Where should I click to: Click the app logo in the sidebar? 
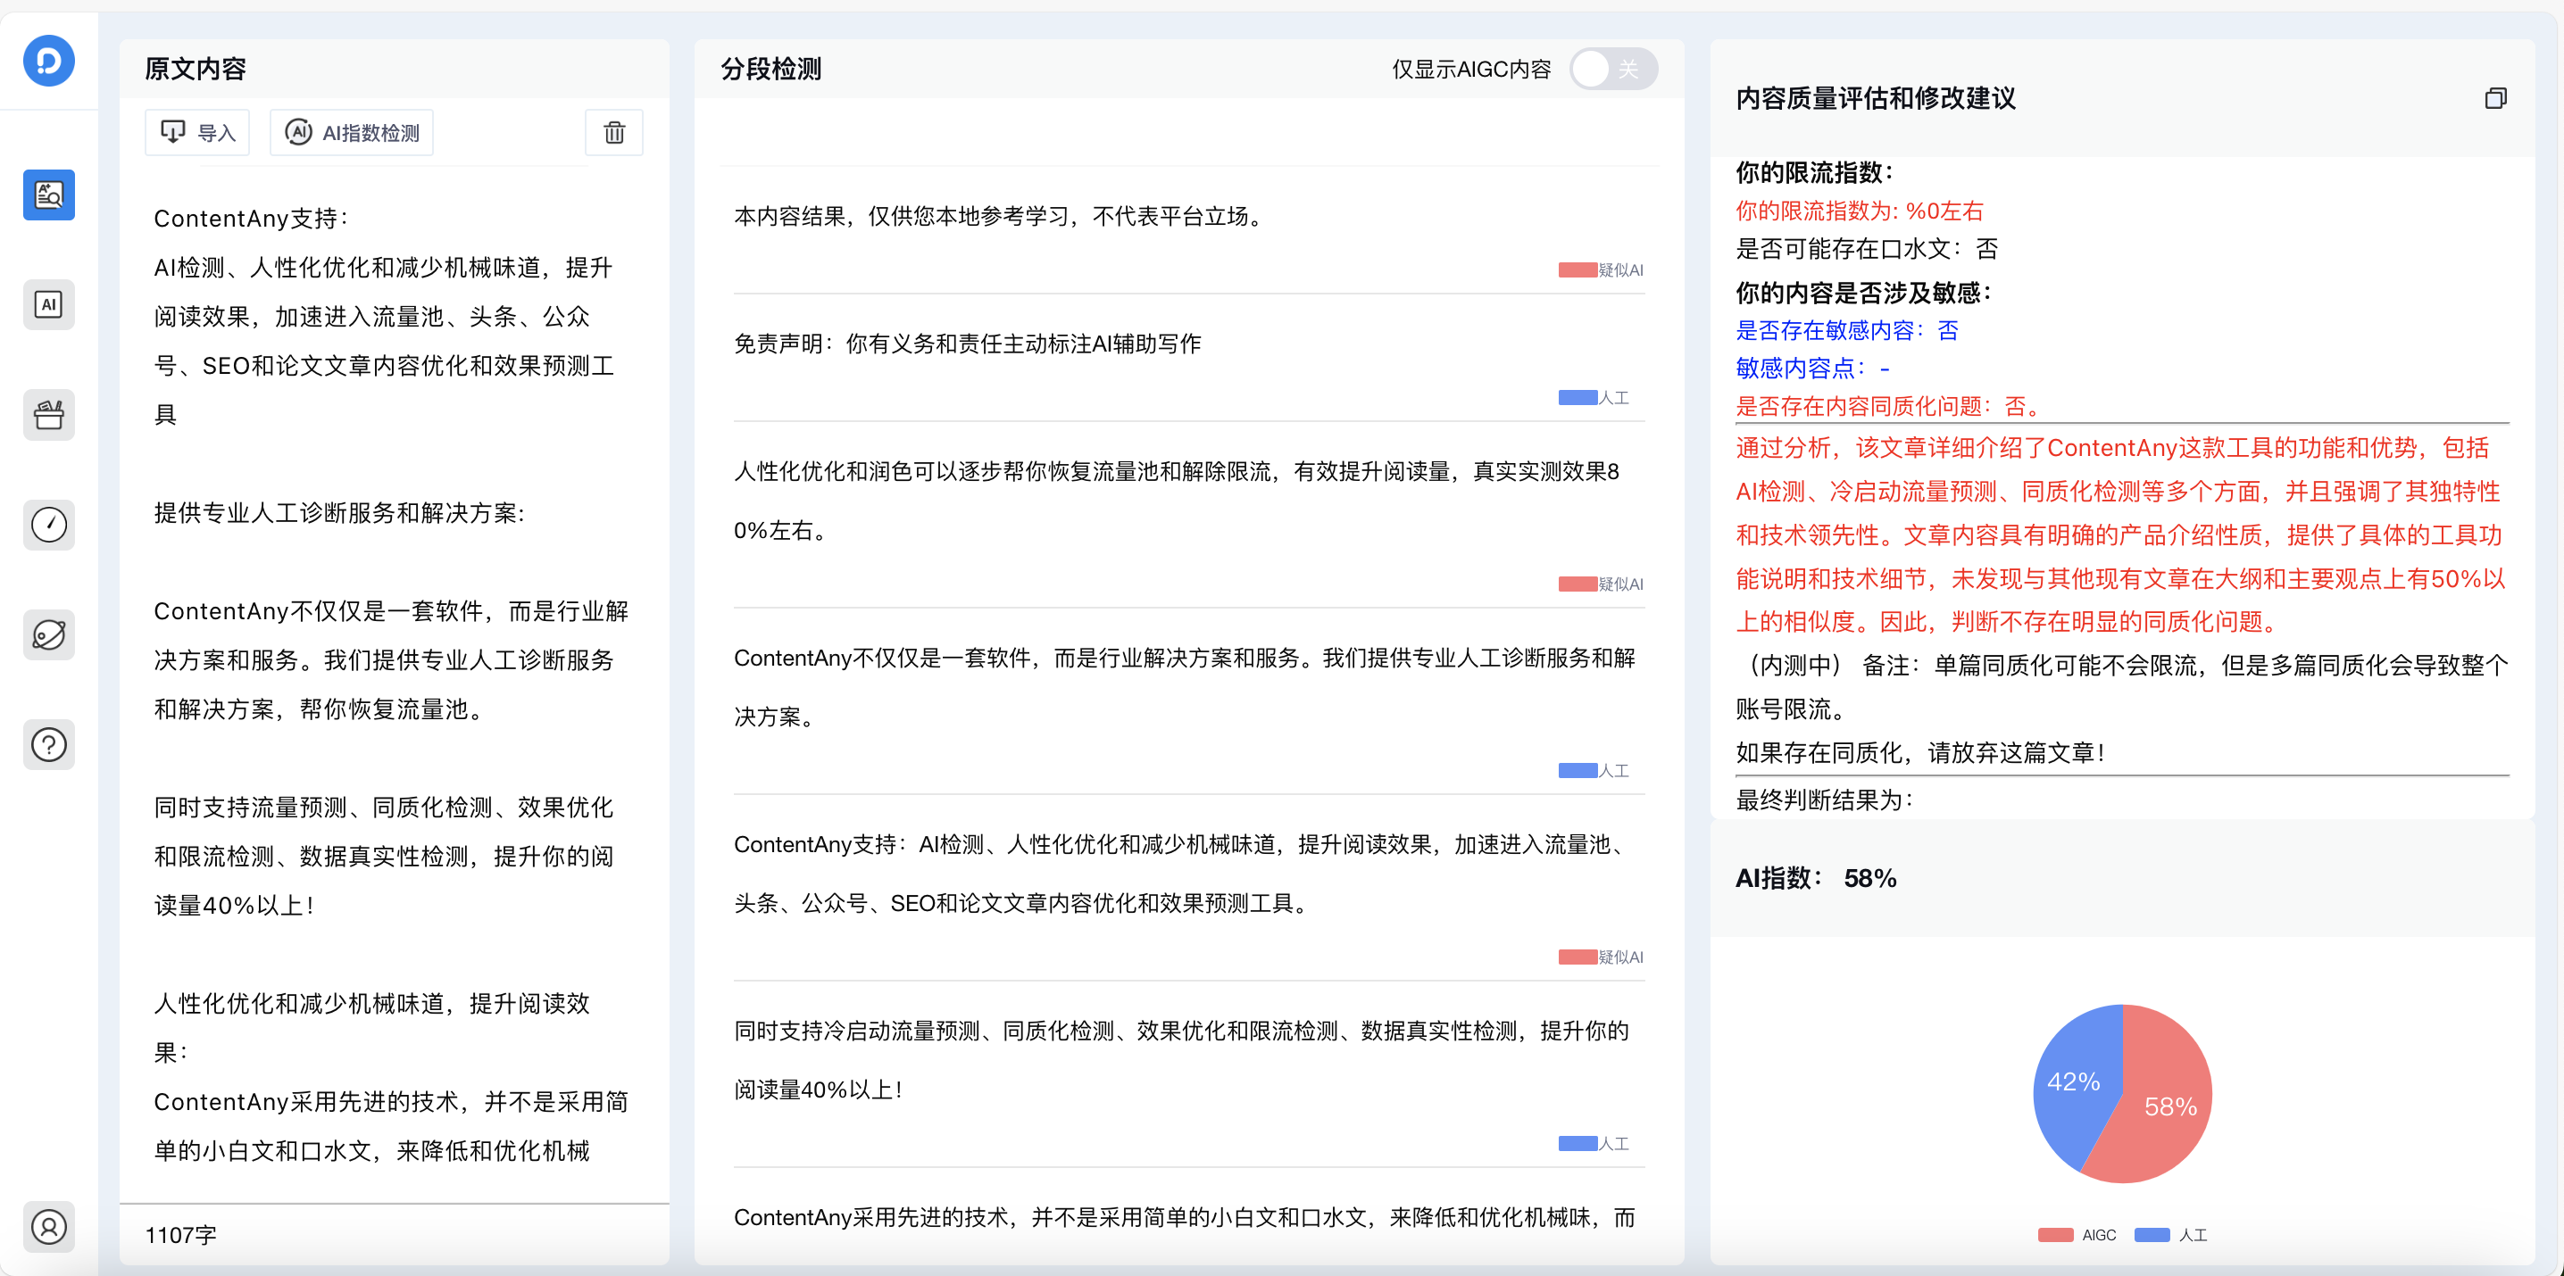(49, 61)
